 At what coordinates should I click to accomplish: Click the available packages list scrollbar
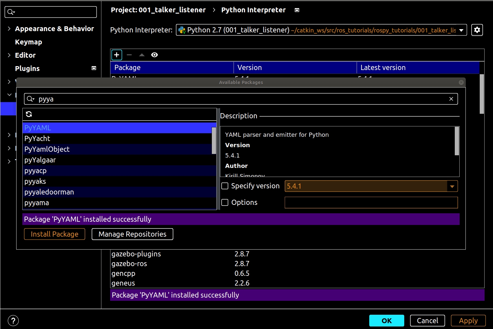click(214, 140)
